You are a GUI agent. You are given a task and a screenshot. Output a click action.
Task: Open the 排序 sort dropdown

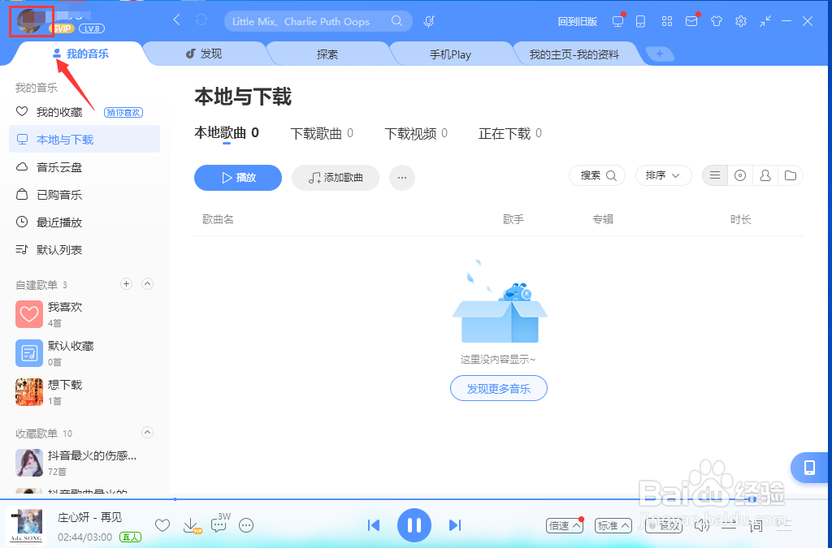(x=663, y=175)
